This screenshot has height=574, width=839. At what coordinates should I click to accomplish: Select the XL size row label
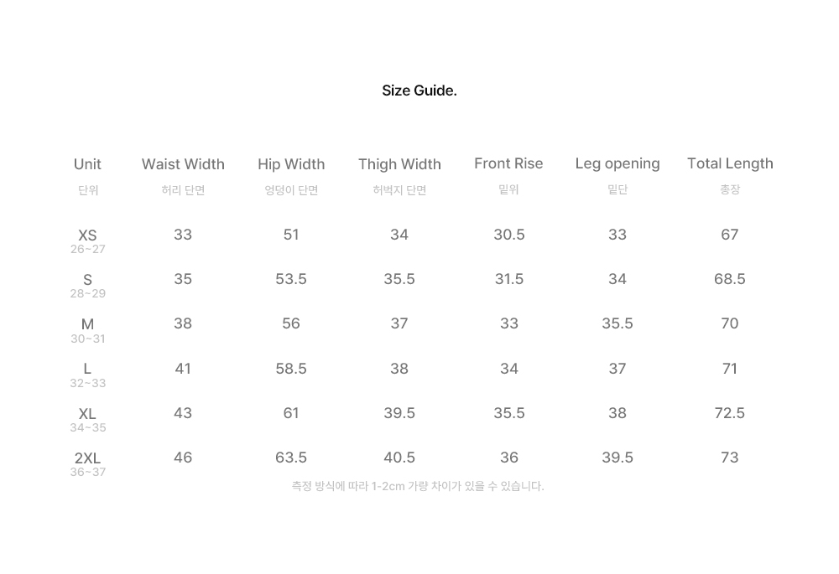pos(88,414)
